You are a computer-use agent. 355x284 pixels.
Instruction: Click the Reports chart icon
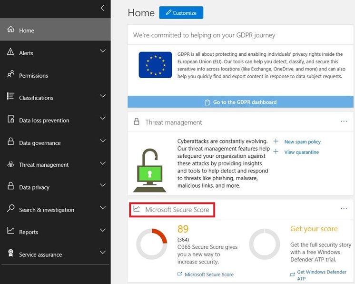pyautogui.click(x=10, y=231)
